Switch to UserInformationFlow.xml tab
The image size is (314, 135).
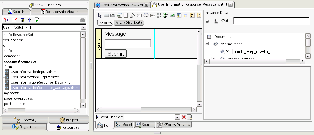point(122,5)
